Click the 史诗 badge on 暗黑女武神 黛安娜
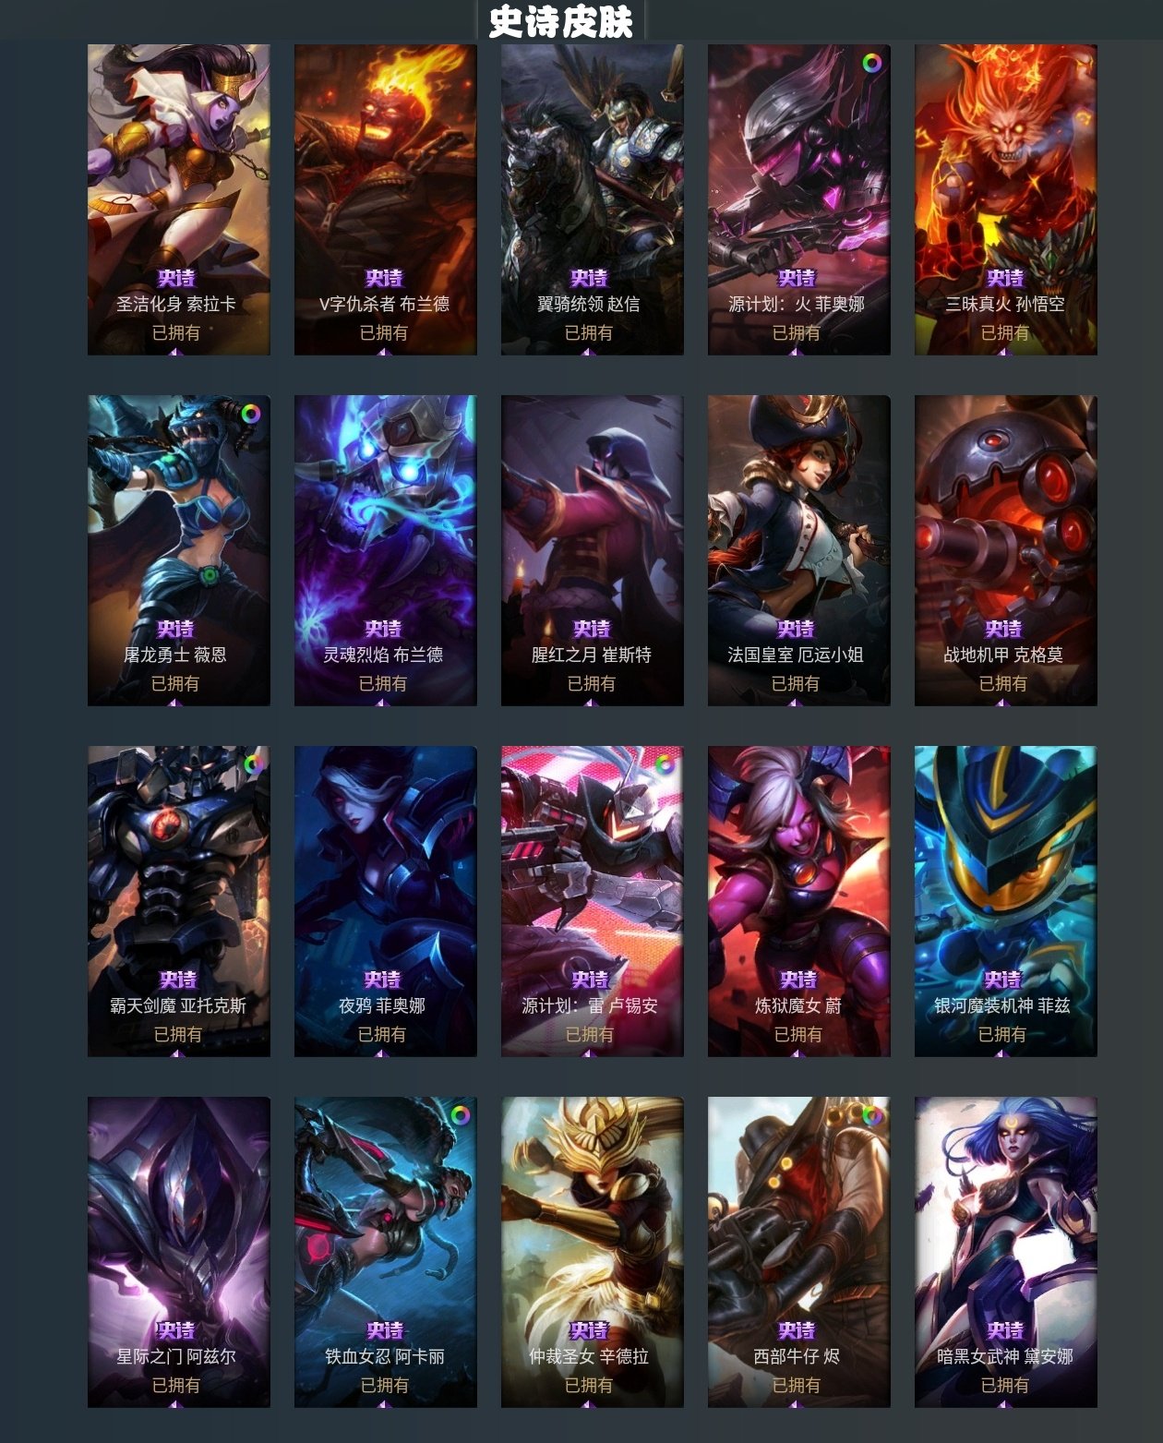The image size is (1163, 1443). [1005, 1330]
